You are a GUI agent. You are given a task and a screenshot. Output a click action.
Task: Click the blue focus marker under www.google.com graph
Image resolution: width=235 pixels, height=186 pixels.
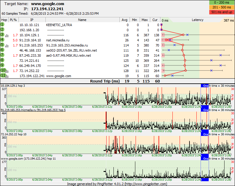click(204, 179)
